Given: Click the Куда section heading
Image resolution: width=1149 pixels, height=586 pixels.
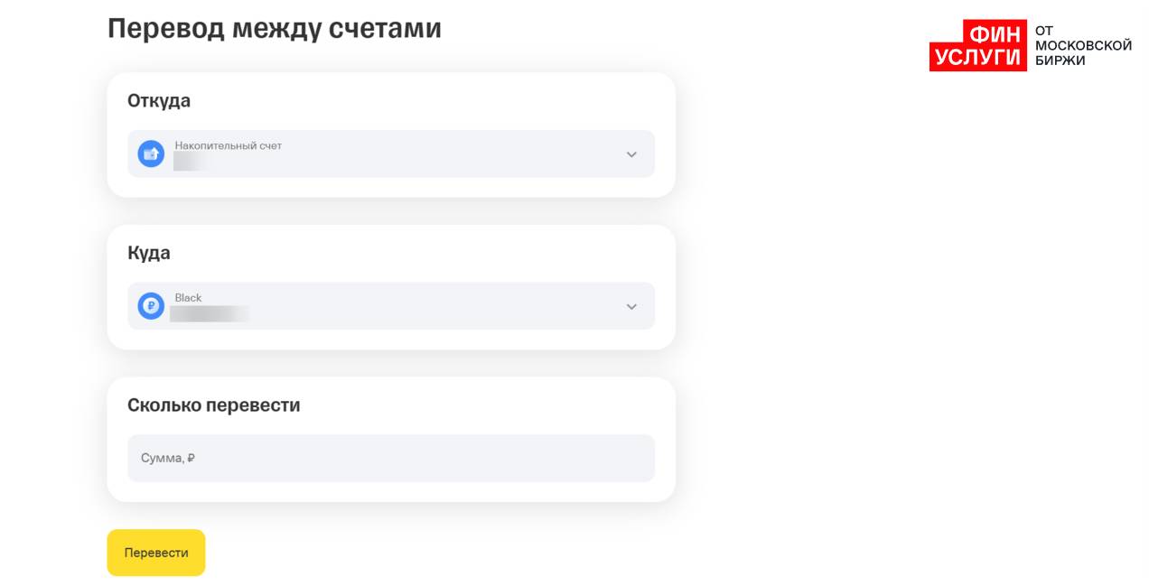Looking at the screenshot, I should pyautogui.click(x=149, y=253).
